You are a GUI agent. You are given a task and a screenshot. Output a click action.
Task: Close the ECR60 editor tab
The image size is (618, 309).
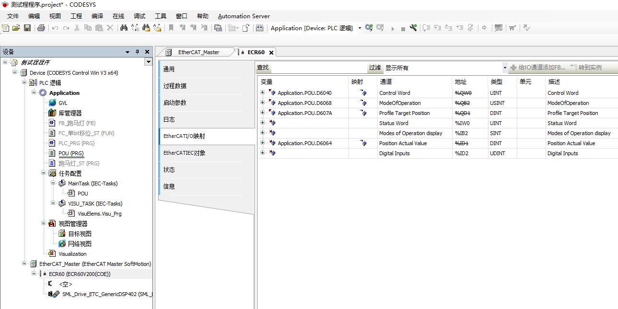271,53
